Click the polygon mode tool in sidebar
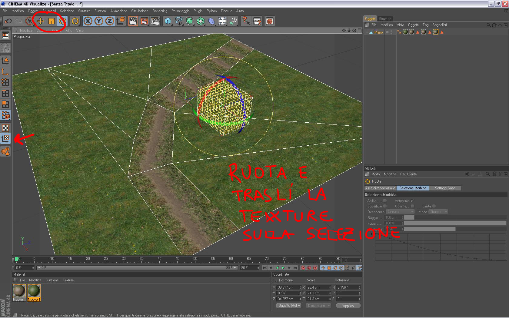The width and height of the screenshot is (509, 318). tap(6, 104)
